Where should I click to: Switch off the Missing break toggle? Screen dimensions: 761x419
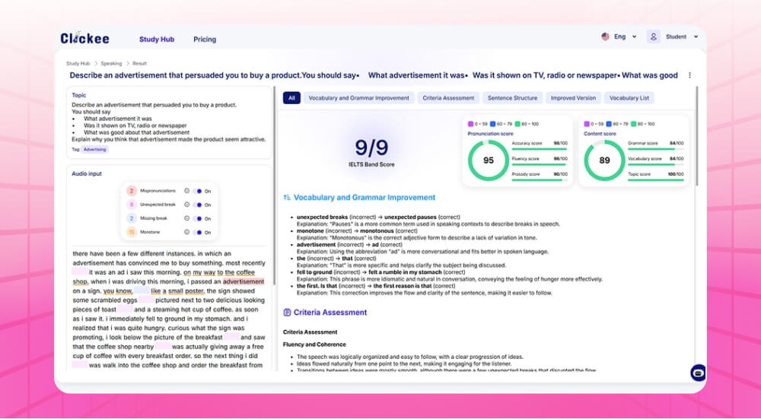198,218
